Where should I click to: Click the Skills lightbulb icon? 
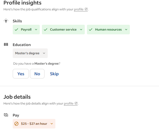coord(6,21)
